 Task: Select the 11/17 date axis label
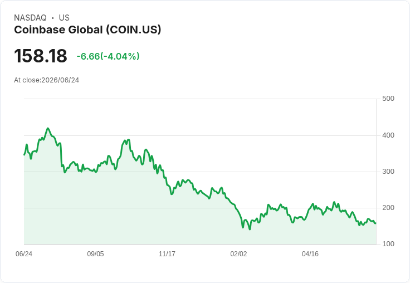click(167, 253)
